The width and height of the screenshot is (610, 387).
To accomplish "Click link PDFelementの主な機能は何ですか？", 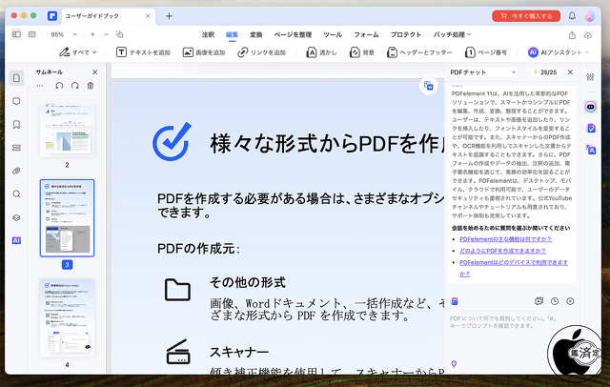I will [x=505, y=239].
